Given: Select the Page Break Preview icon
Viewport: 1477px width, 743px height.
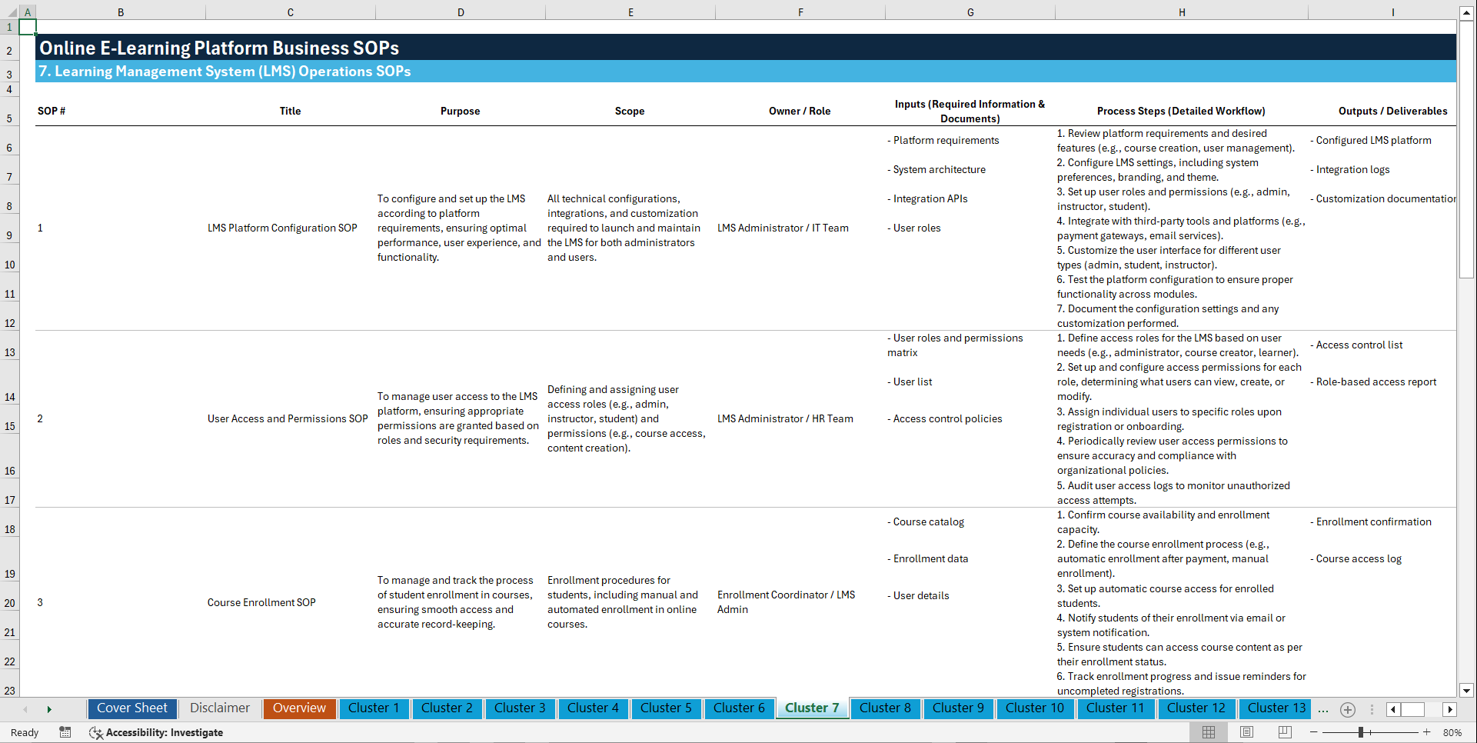Looking at the screenshot, I should click(1284, 732).
